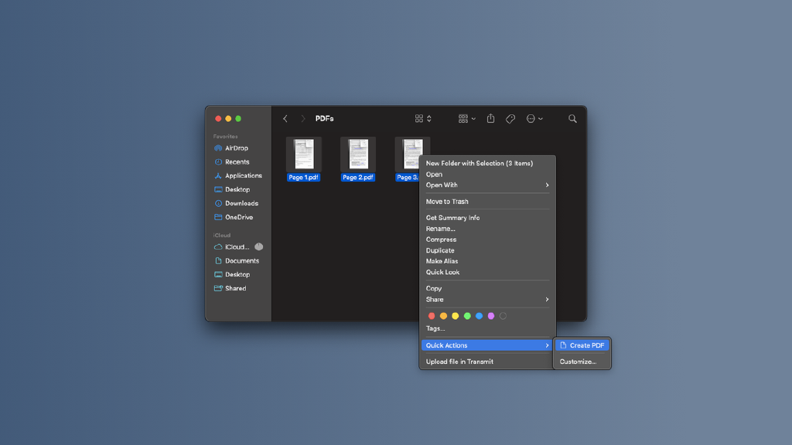Open the Finder search magnifier
The height and width of the screenshot is (445, 792).
(572, 118)
